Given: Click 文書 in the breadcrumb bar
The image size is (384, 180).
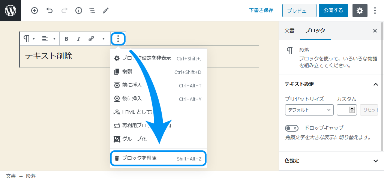Looking at the screenshot, I should pyautogui.click(x=11, y=176).
